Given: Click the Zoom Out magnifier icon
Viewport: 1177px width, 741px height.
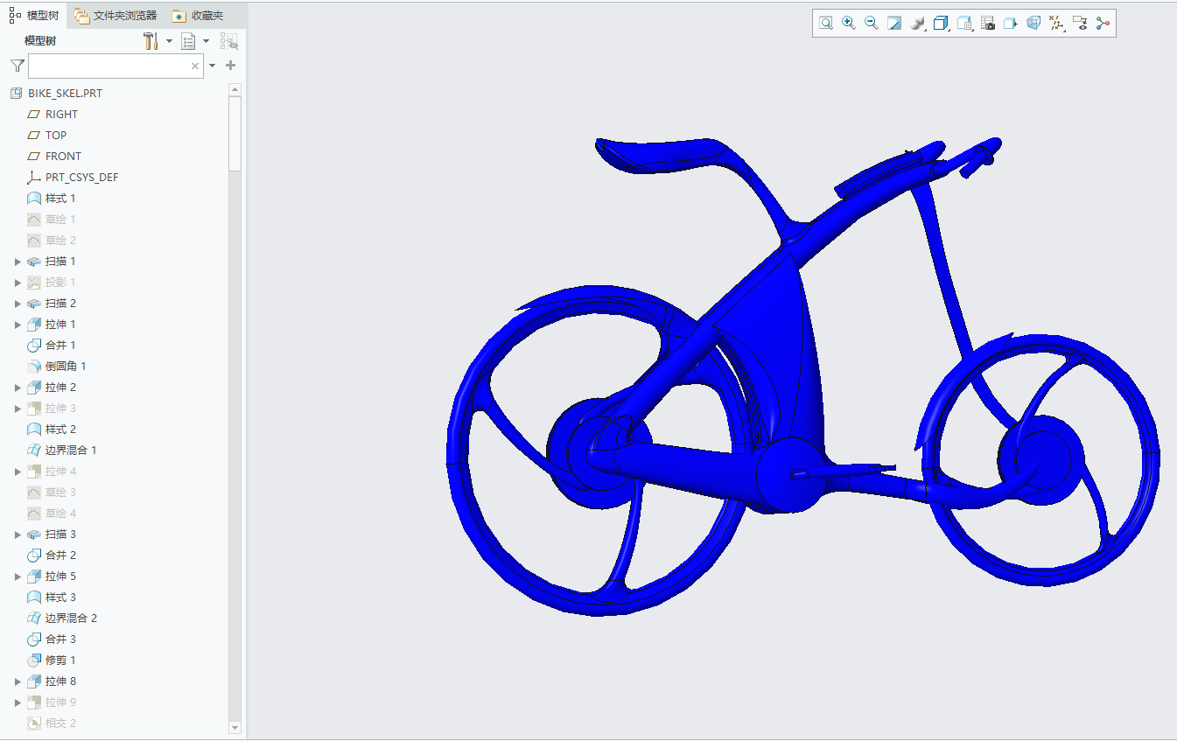Looking at the screenshot, I should pos(871,24).
